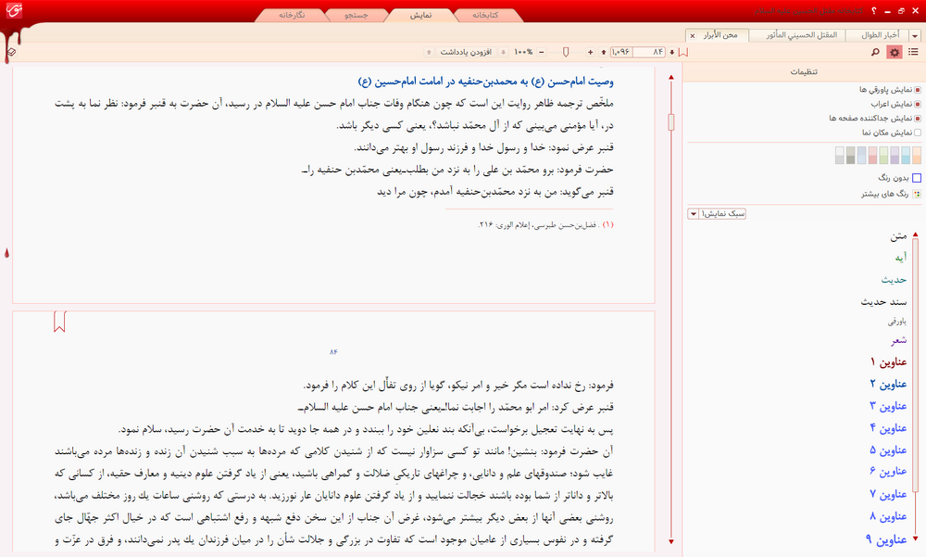Select عناوین ۲ style entry
926x557 pixels.
(888, 384)
